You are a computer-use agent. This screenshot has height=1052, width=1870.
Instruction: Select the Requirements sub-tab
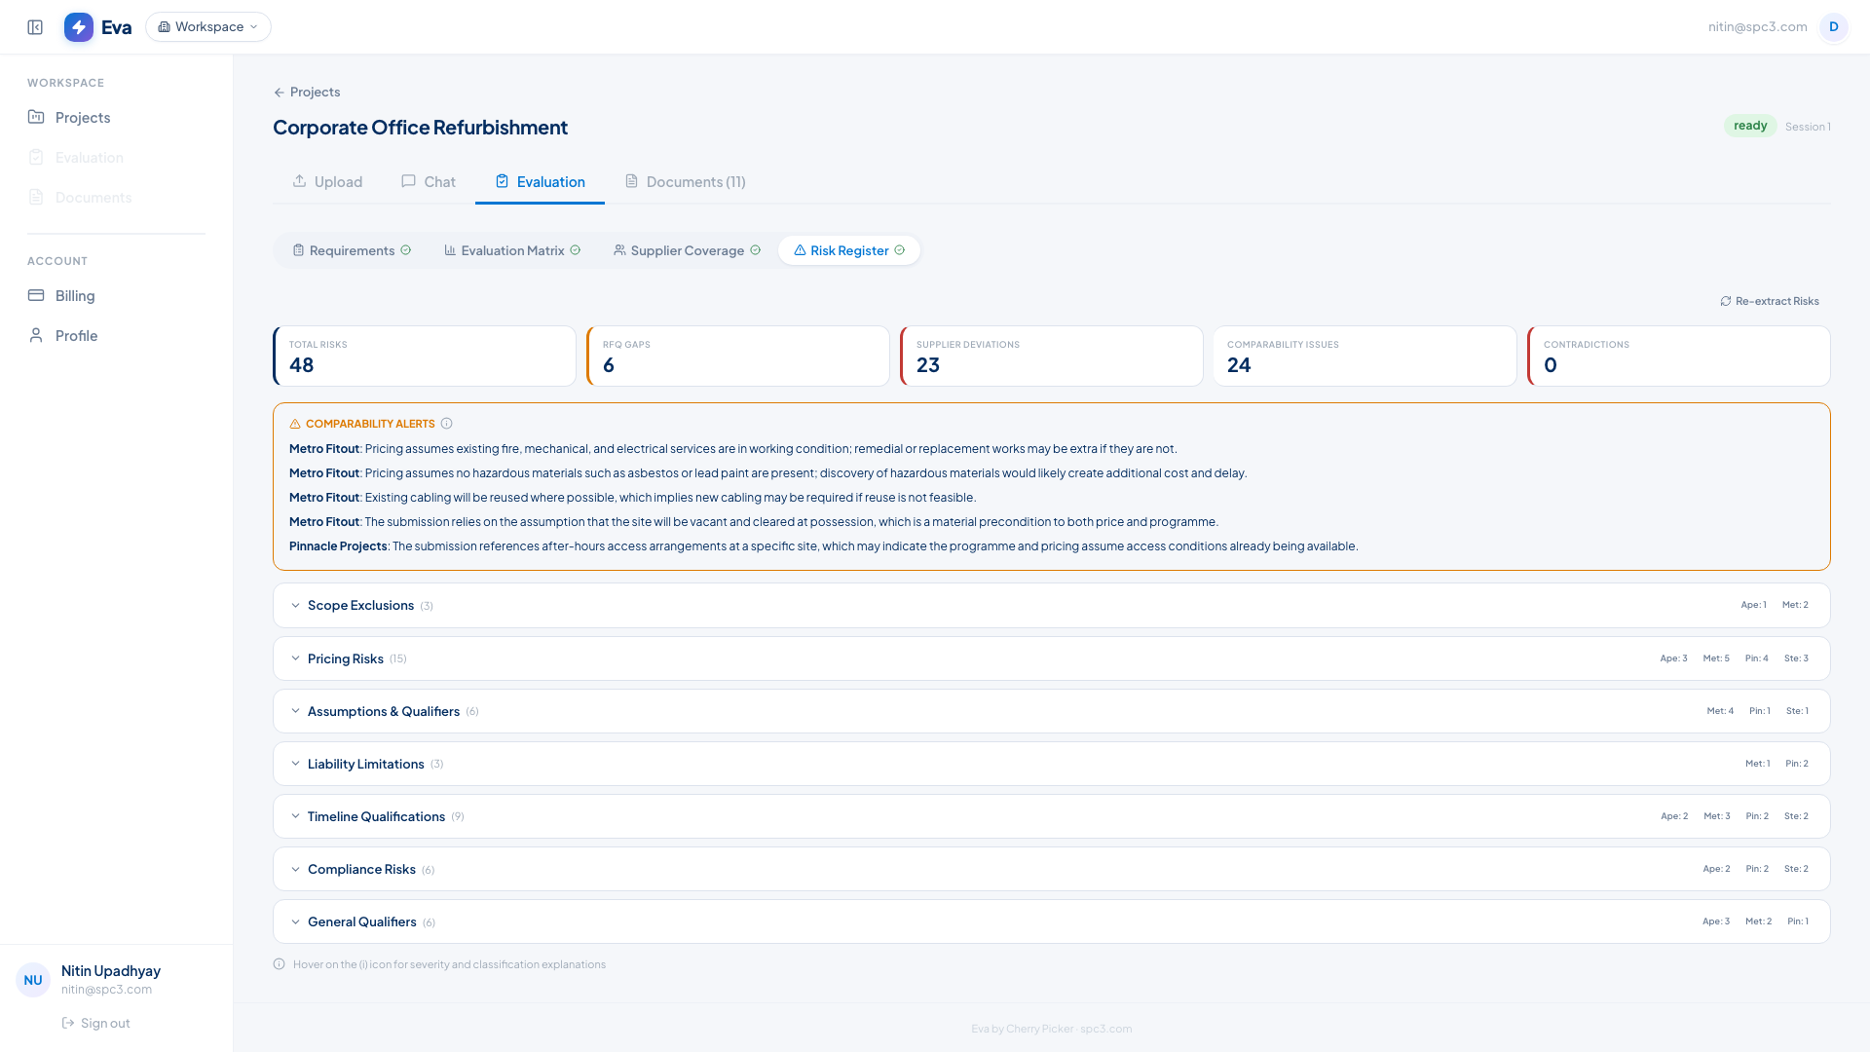pyautogui.click(x=352, y=250)
